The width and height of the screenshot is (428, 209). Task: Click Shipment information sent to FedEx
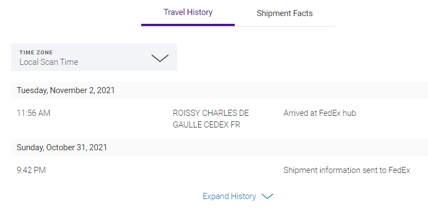click(347, 170)
